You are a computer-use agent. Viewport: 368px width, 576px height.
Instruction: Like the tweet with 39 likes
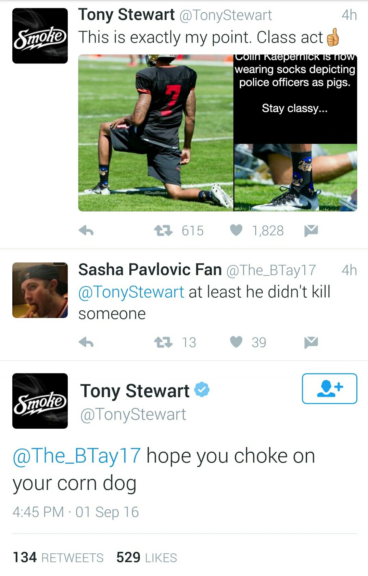pyautogui.click(x=236, y=342)
